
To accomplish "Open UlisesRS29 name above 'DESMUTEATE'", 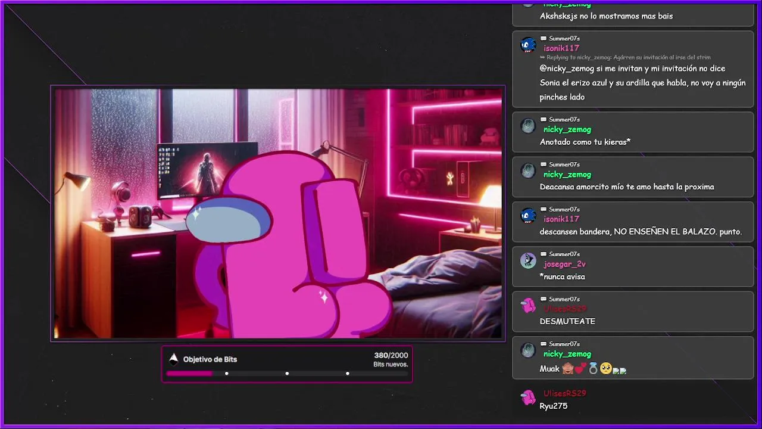I will pos(565,309).
